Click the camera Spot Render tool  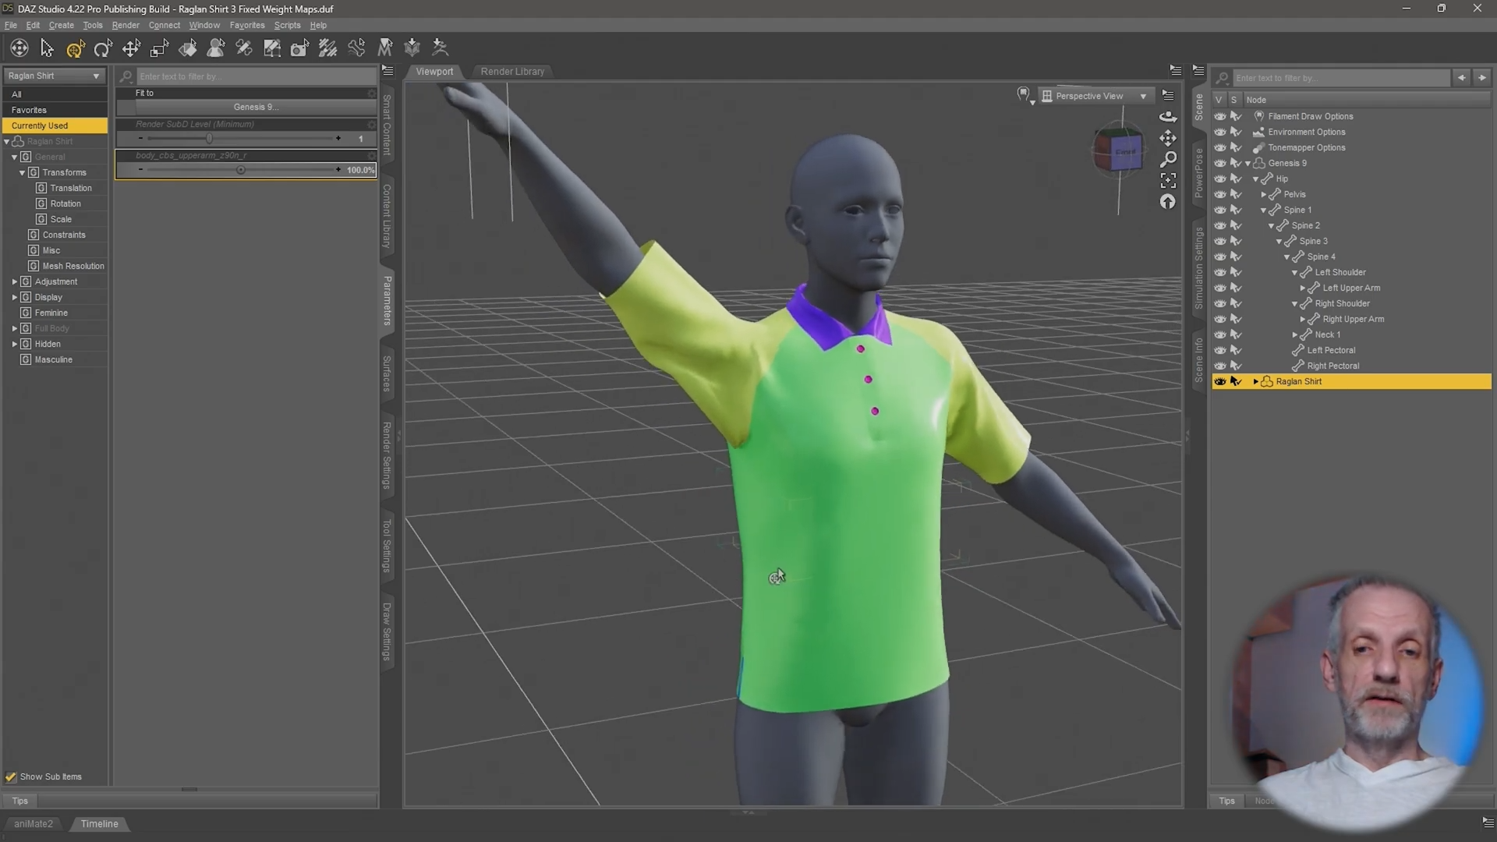299,48
